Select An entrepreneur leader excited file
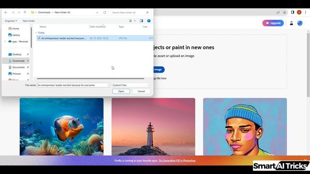The width and height of the screenshot is (310, 174). tap(95, 38)
